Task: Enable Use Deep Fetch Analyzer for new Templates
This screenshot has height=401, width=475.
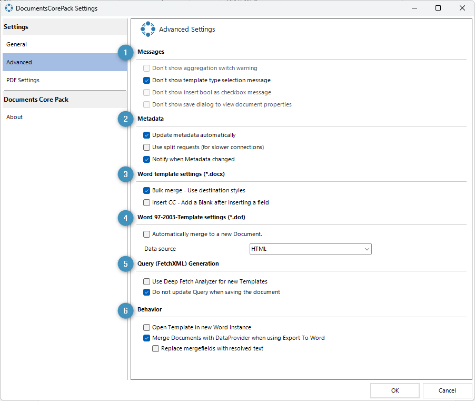Action: (146, 281)
